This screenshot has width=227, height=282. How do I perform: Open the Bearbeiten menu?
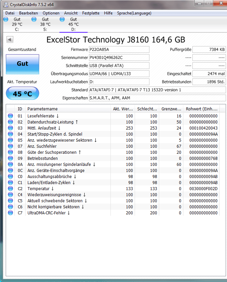click(x=28, y=13)
